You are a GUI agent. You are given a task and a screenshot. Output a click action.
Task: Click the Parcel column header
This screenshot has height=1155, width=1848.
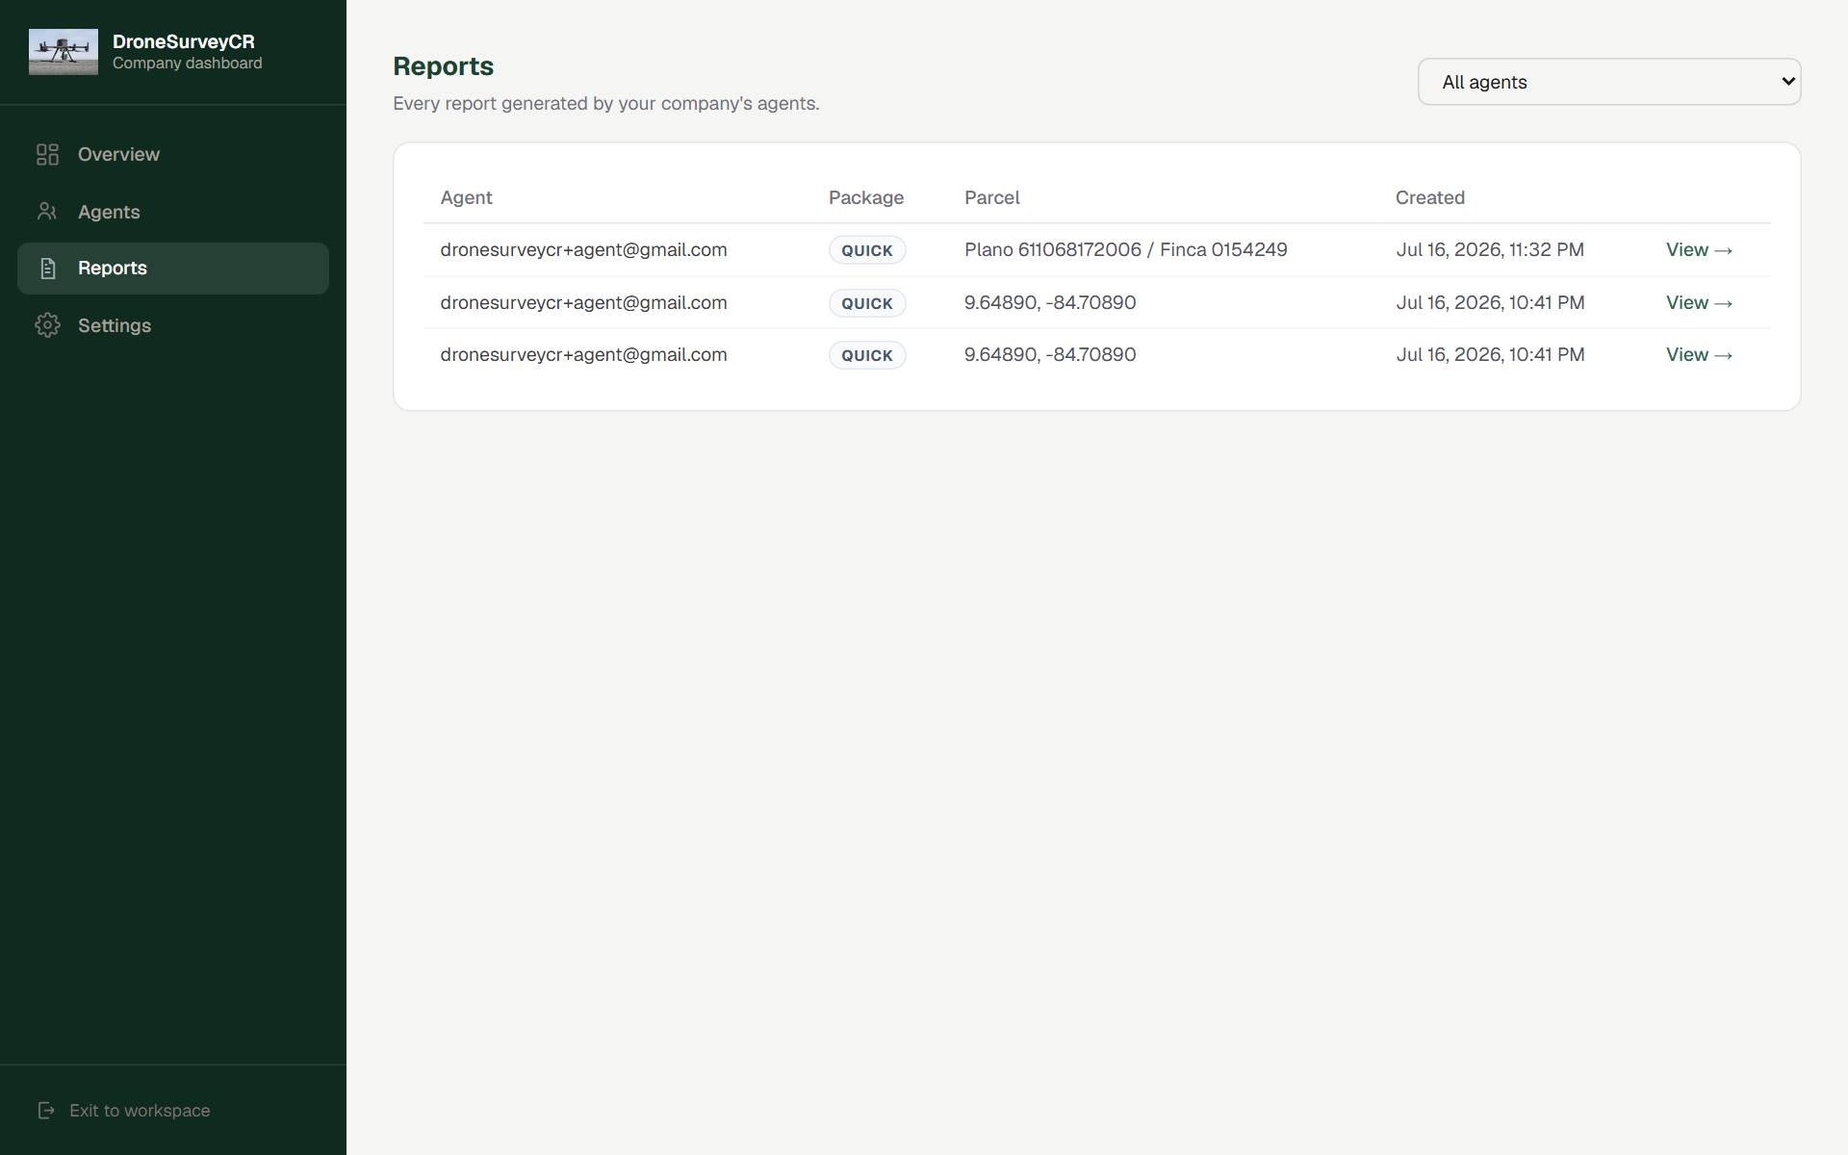992,197
